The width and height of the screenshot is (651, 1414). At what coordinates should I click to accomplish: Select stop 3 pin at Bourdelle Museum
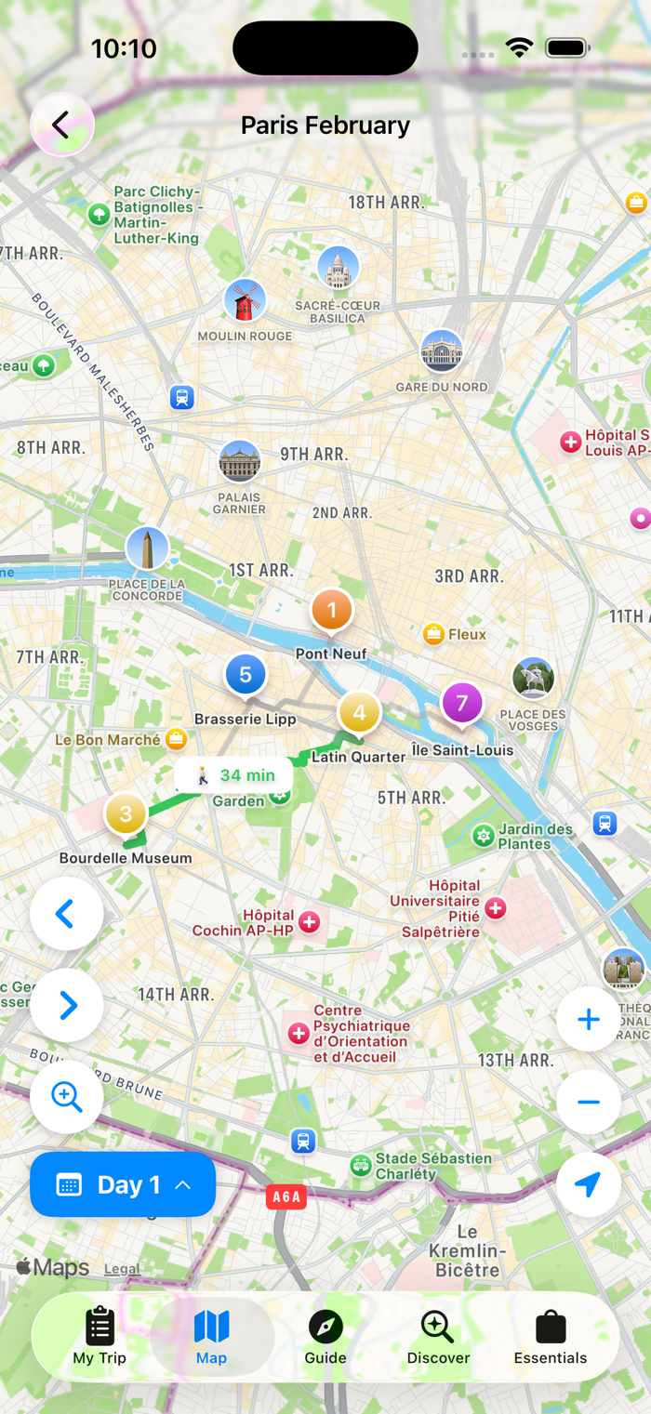(x=126, y=815)
